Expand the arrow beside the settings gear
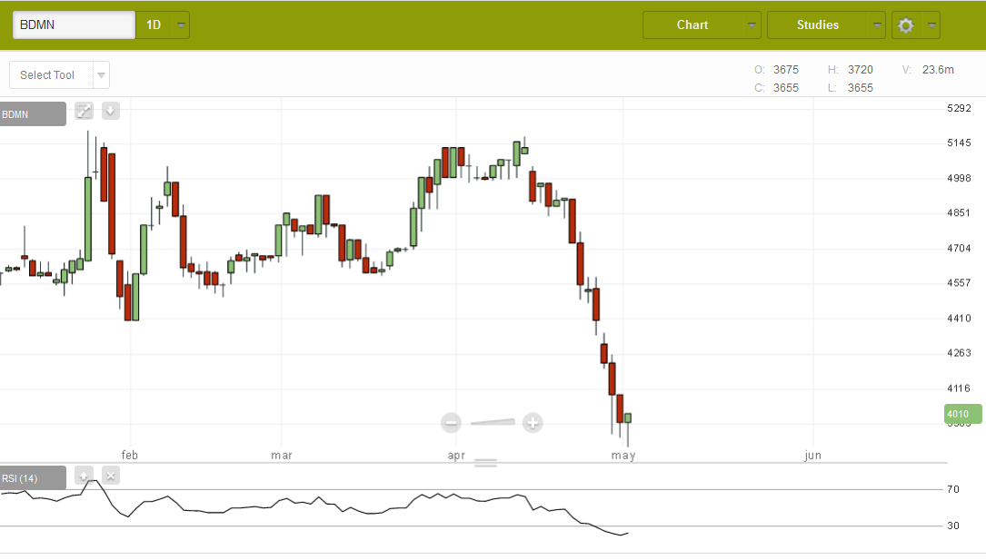 [x=931, y=25]
